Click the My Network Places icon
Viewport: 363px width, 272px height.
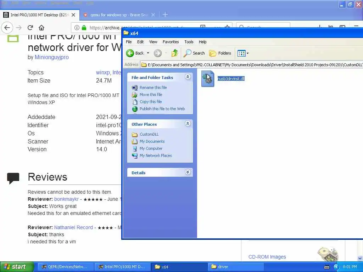click(x=134, y=156)
